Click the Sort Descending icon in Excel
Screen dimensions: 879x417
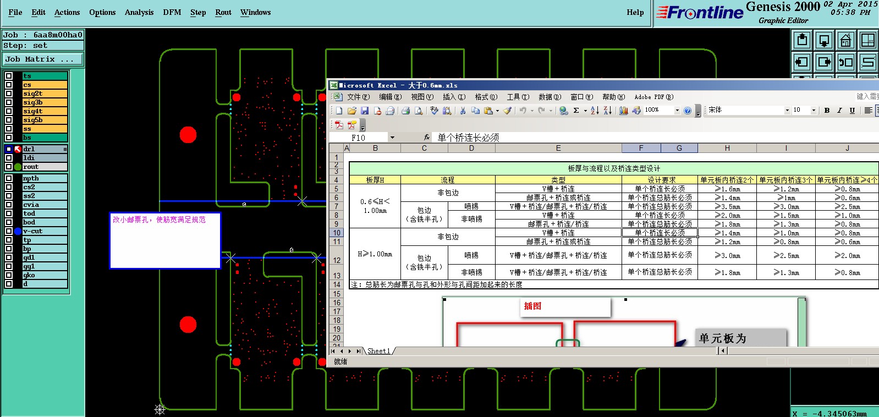607,111
